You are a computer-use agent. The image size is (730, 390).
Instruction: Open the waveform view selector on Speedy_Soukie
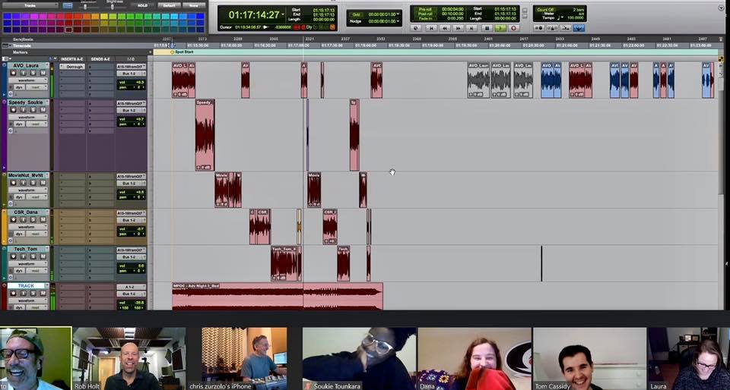(28, 117)
